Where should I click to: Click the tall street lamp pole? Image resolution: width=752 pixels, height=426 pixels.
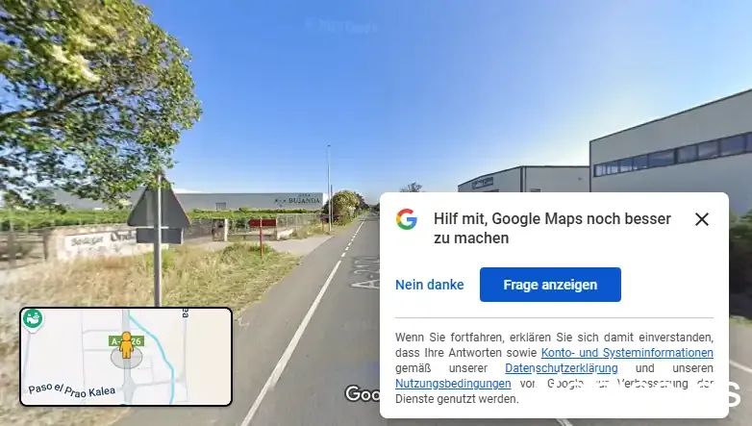pos(329,188)
